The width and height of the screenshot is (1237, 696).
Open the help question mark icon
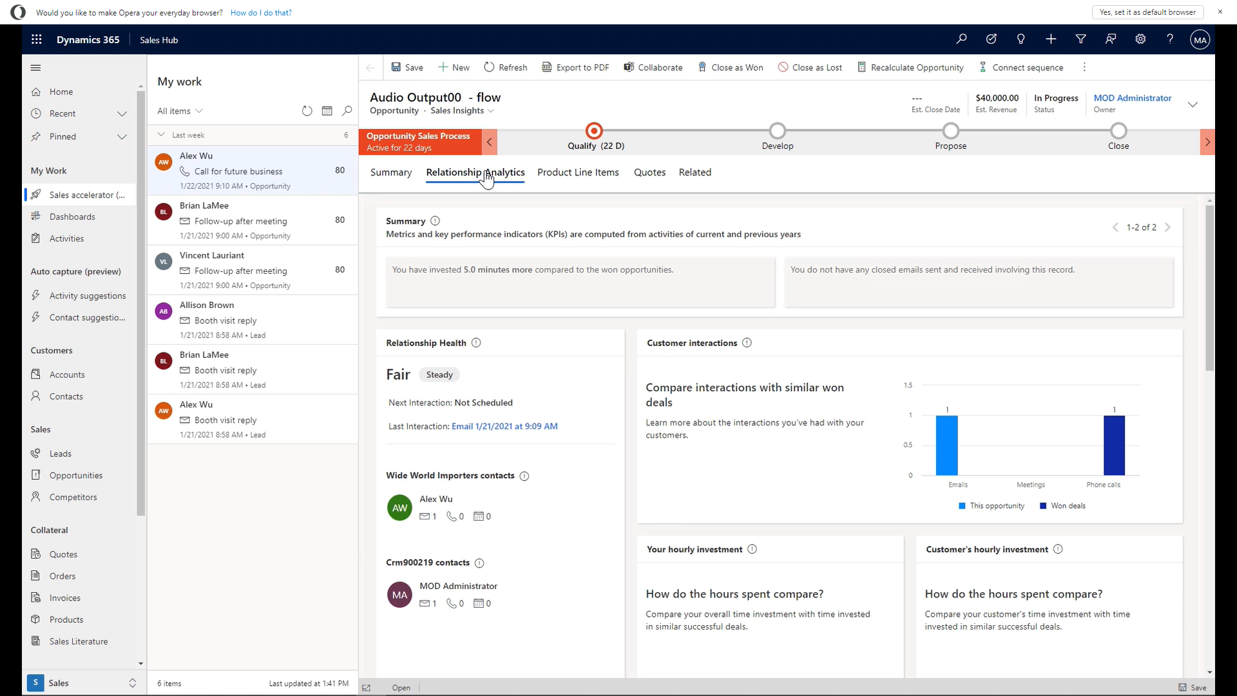click(1170, 39)
